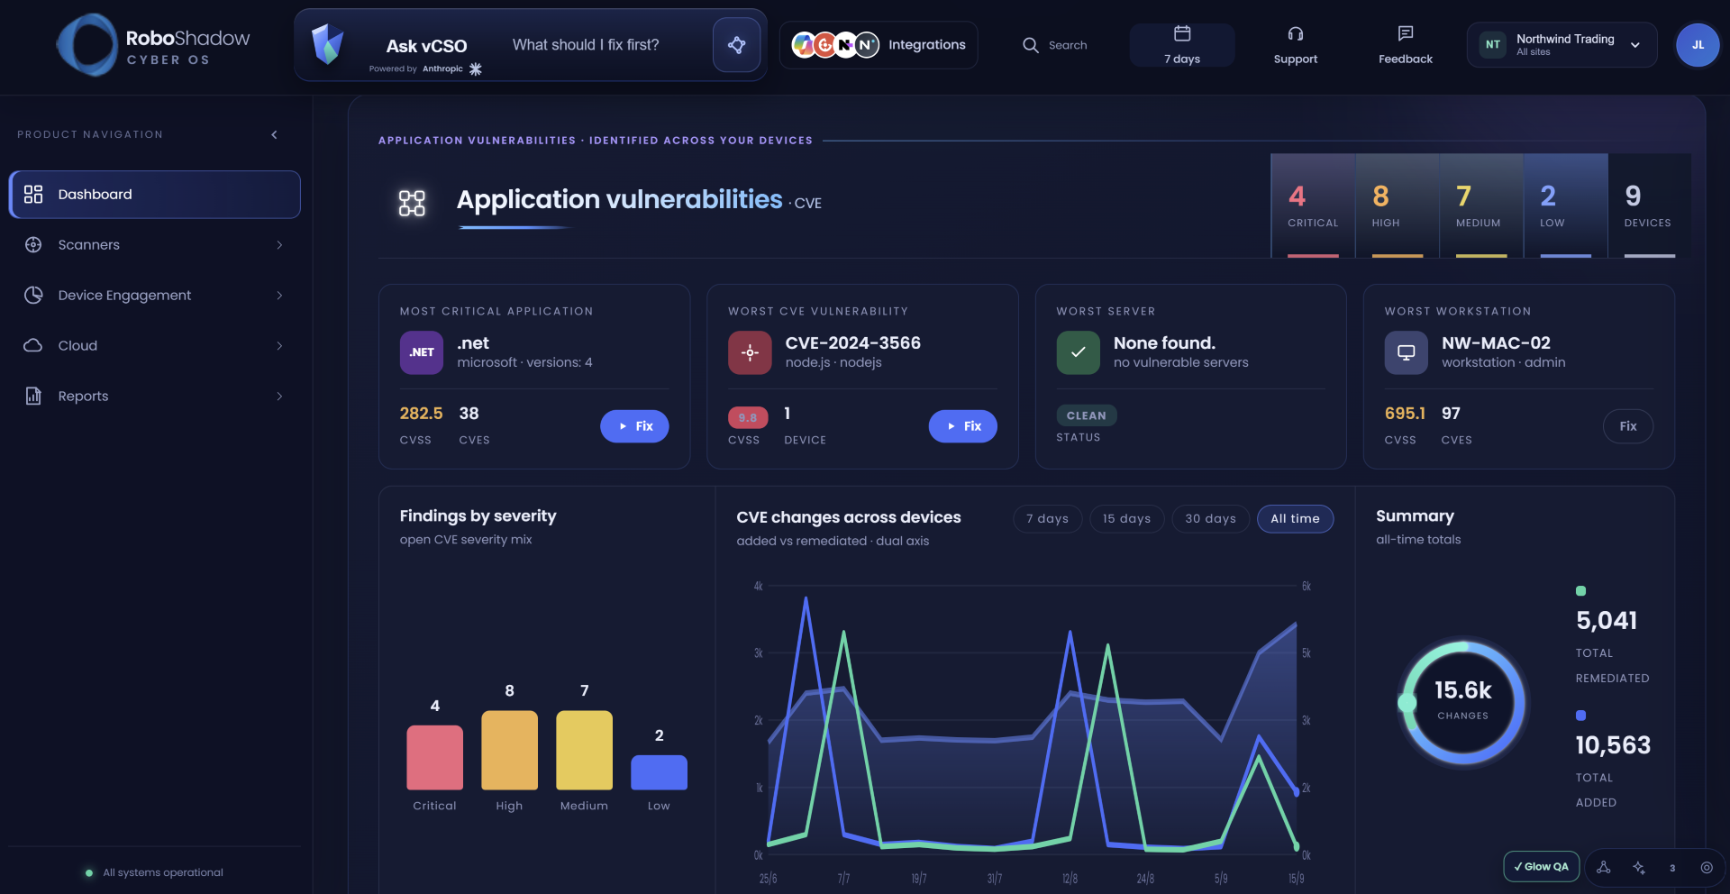Click the Reports chart icon
Screen dimensions: 1730x894
coord(33,397)
